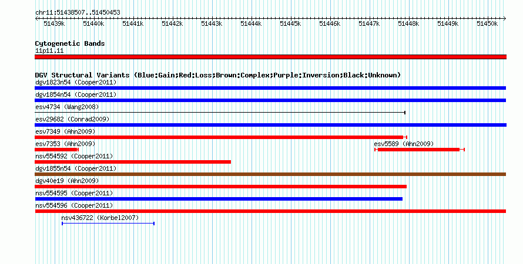Click the nsv554595 (Cooper2011) label
The height and width of the screenshot is (264, 523).
(x=74, y=193)
